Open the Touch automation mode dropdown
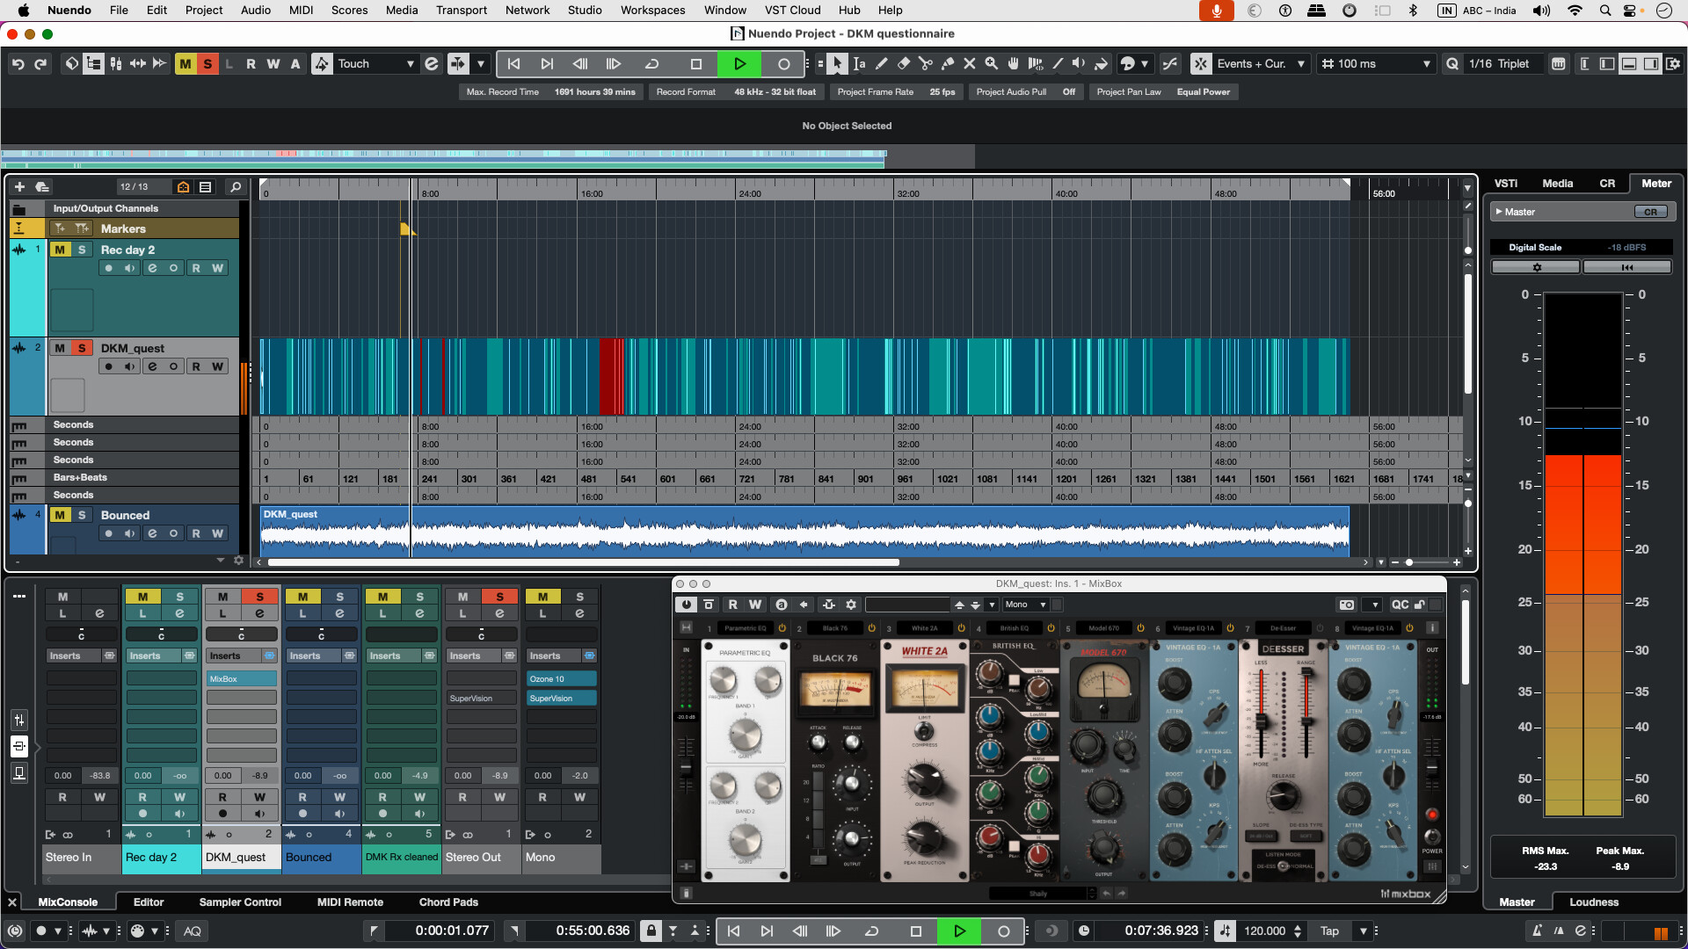The image size is (1688, 949). pyautogui.click(x=375, y=63)
